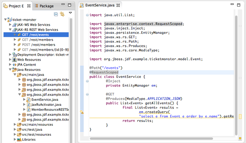Minimize the editor area
This screenshot has height=143, width=246.
[x=232, y=4]
